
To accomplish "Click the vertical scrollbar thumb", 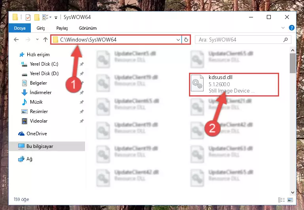I will 293,63.
